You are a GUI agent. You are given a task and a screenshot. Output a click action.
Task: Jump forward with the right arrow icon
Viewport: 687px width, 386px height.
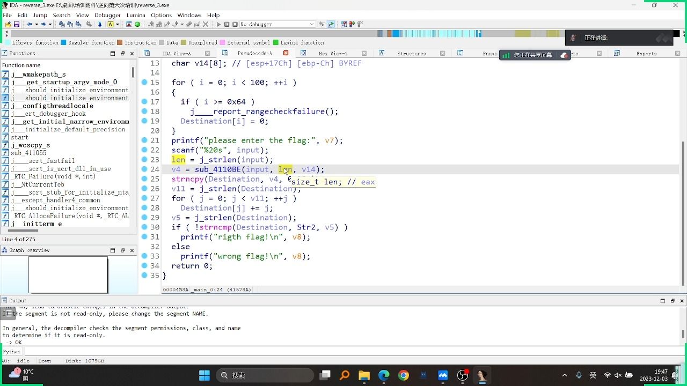coord(43,24)
